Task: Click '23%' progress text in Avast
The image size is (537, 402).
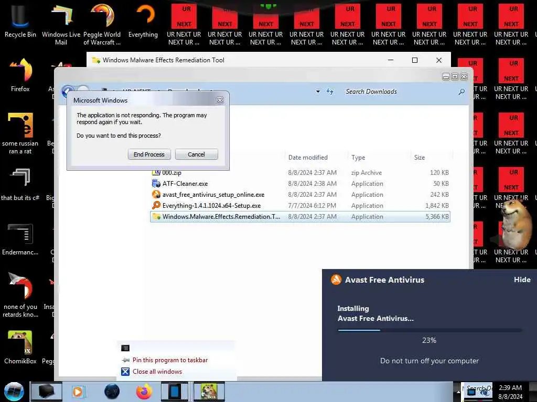Action: point(429,340)
